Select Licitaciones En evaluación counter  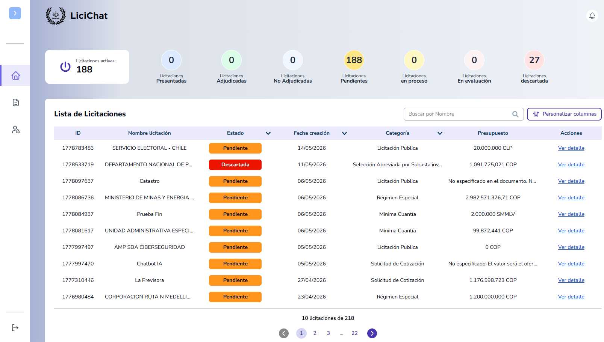click(474, 60)
